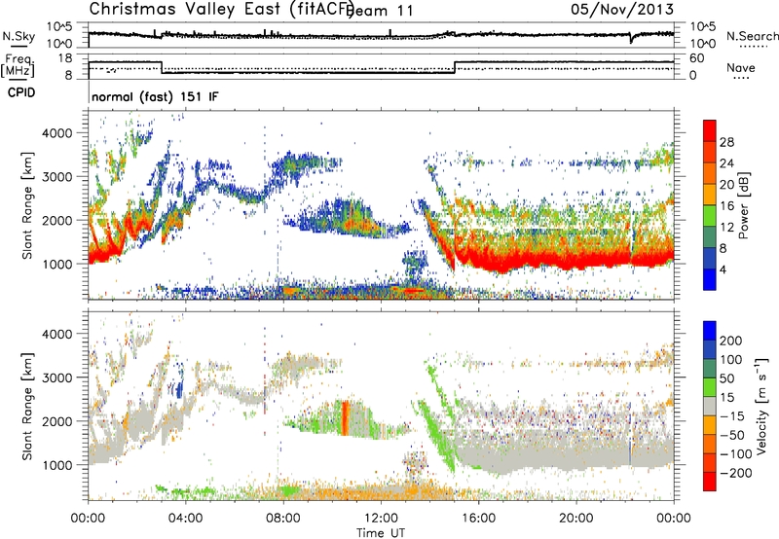Click 'normal (fast) 151 IF' text
Viewport: 779px width, 539px height.
(x=155, y=96)
